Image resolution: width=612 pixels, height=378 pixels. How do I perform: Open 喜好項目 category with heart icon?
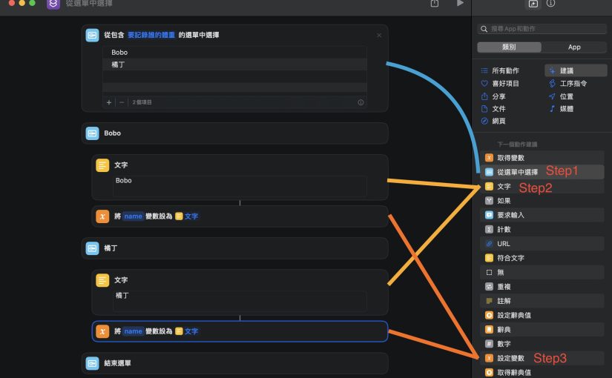click(505, 84)
